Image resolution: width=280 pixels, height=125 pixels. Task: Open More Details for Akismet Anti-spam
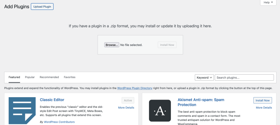click(264, 108)
